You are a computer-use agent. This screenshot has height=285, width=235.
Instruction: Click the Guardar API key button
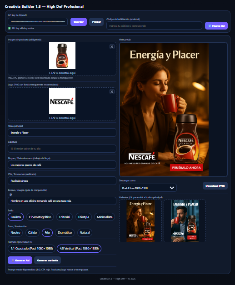[79, 22]
